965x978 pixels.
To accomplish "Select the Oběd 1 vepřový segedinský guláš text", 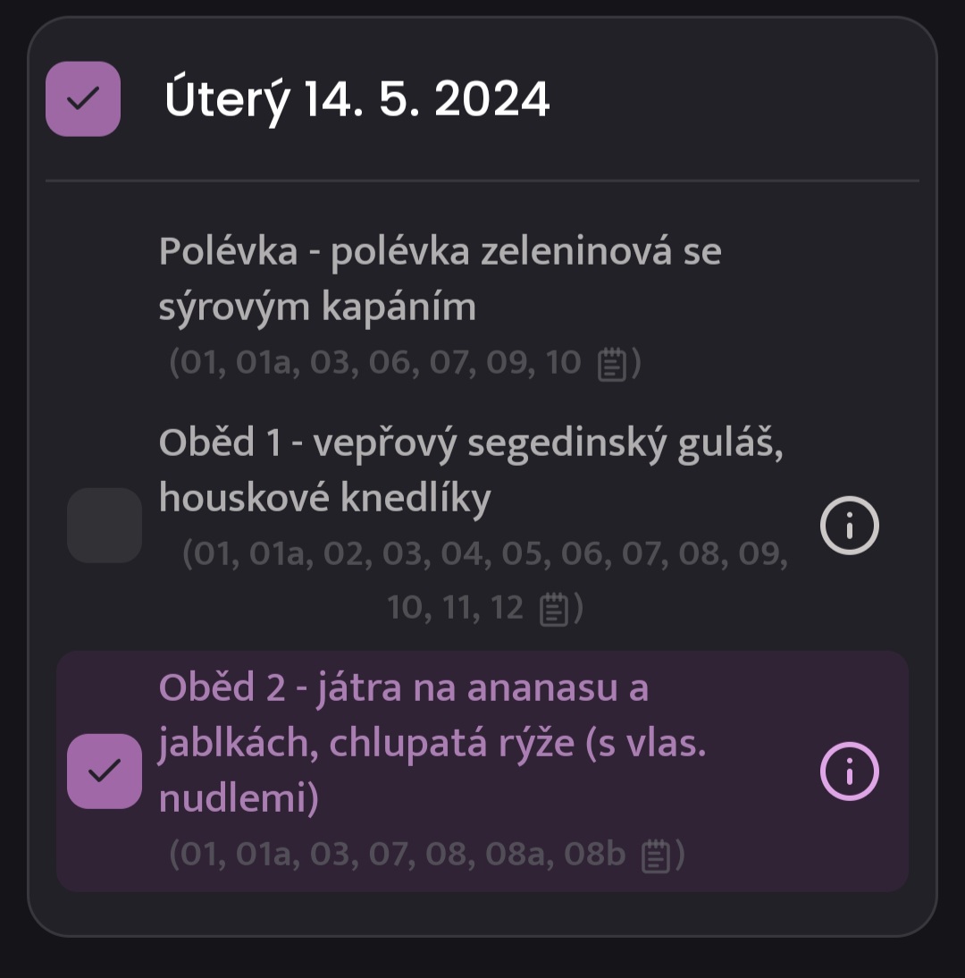I will pyautogui.click(x=471, y=470).
